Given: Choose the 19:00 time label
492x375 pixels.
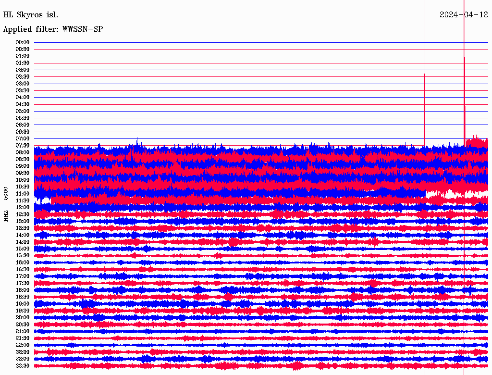Looking at the screenshot, I should coord(23,304).
